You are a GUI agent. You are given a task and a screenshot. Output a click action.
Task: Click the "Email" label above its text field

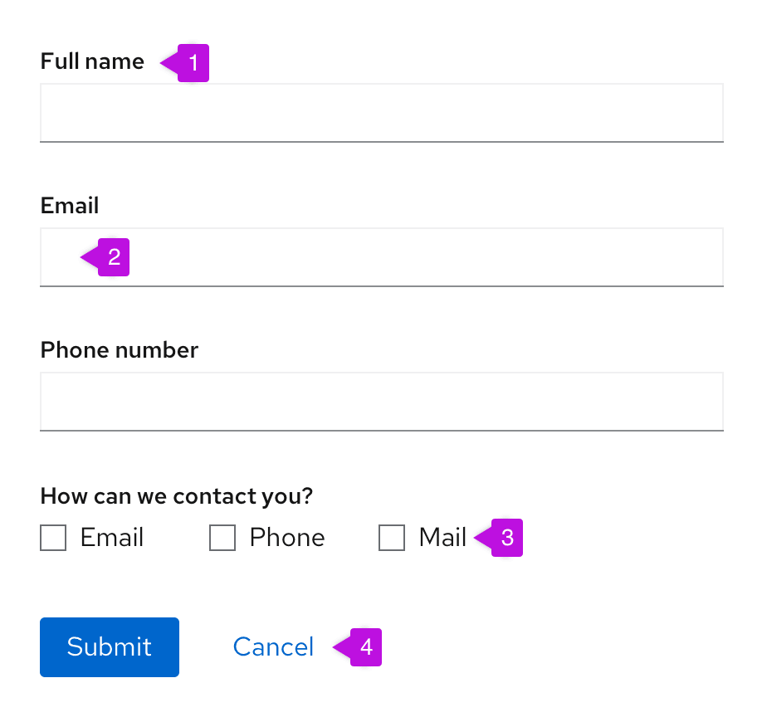pos(70,206)
